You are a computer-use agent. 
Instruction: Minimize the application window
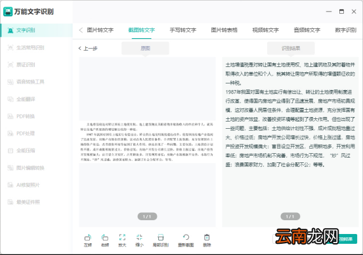point(329,12)
